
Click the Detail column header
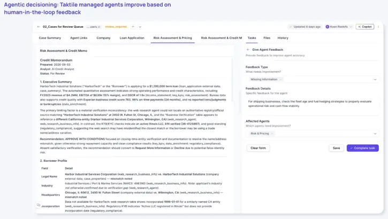click(x=69, y=168)
